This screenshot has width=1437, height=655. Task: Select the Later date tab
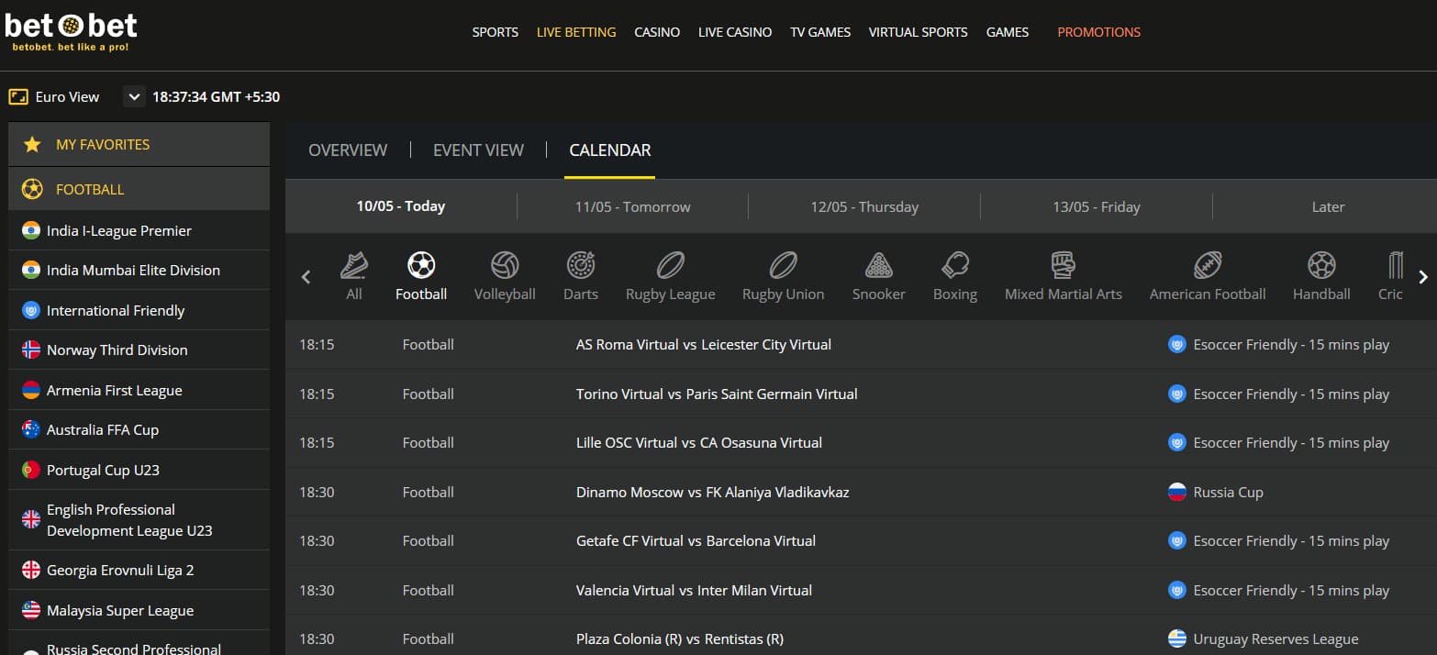[x=1328, y=206]
